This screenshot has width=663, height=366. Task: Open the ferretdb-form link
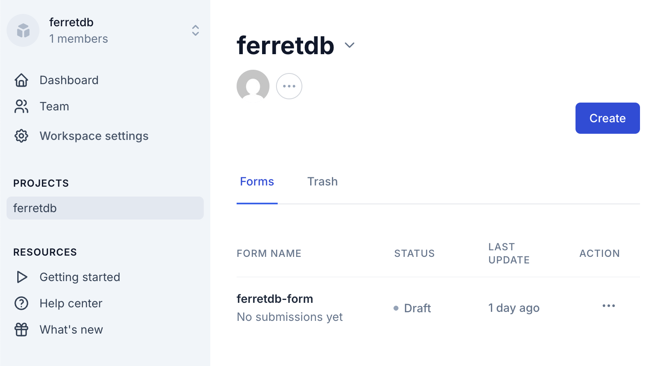(274, 299)
